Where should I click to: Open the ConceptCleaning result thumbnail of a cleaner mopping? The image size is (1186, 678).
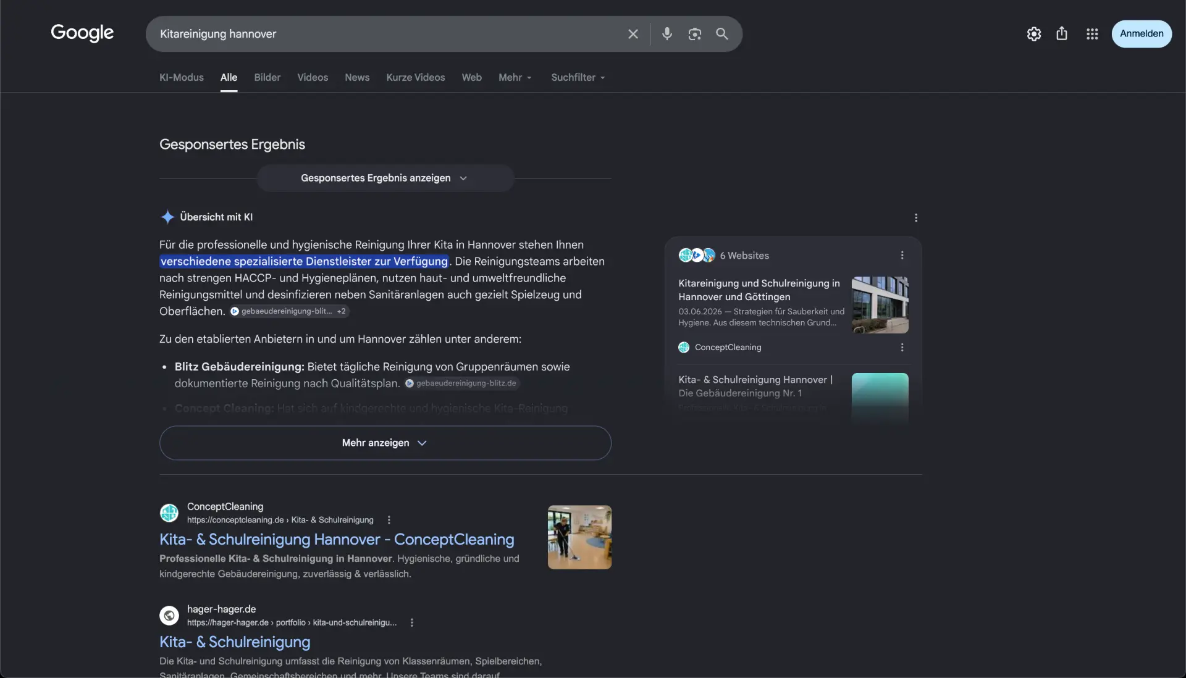click(x=579, y=537)
